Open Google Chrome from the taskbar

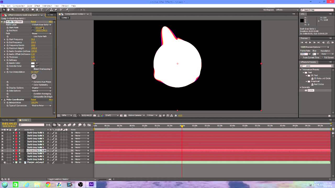[48, 185]
